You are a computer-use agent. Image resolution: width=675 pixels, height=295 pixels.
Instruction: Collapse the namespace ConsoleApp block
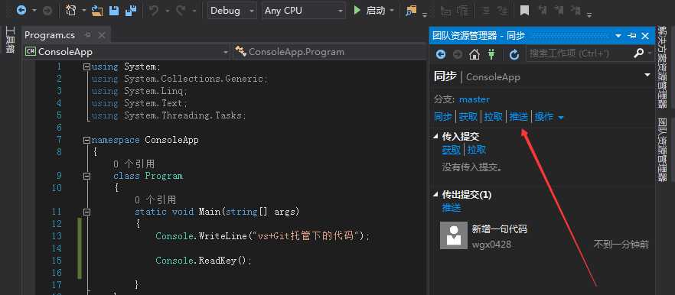click(87, 140)
